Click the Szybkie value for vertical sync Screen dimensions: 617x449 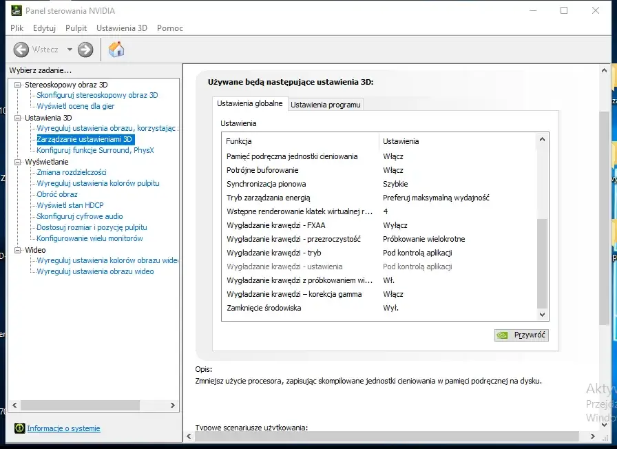(x=395, y=184)
